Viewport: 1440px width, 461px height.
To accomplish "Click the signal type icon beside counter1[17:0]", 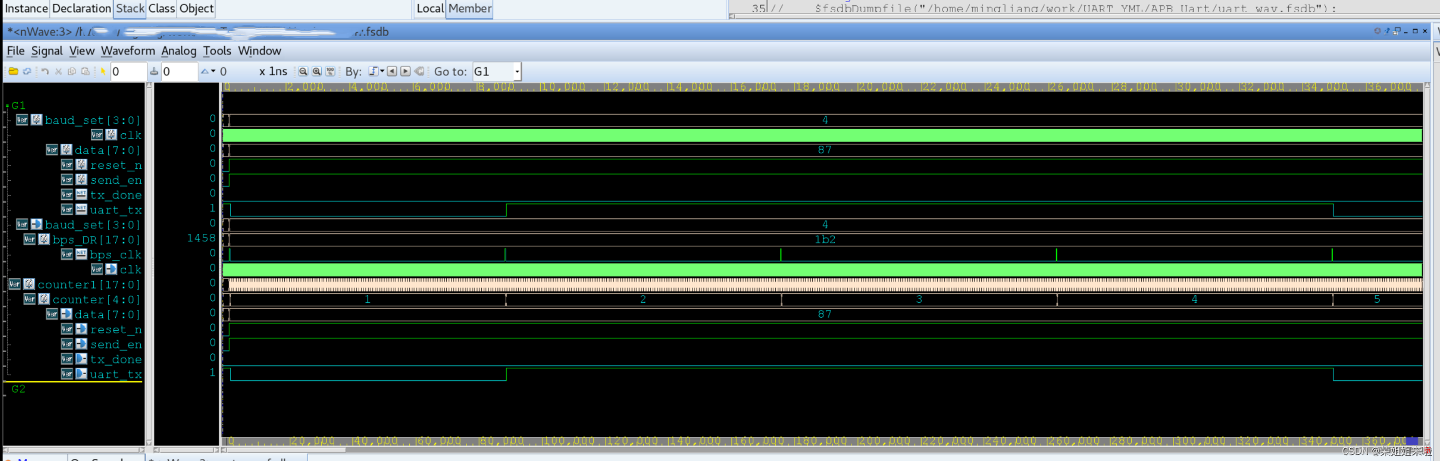I will pos(29,284).
